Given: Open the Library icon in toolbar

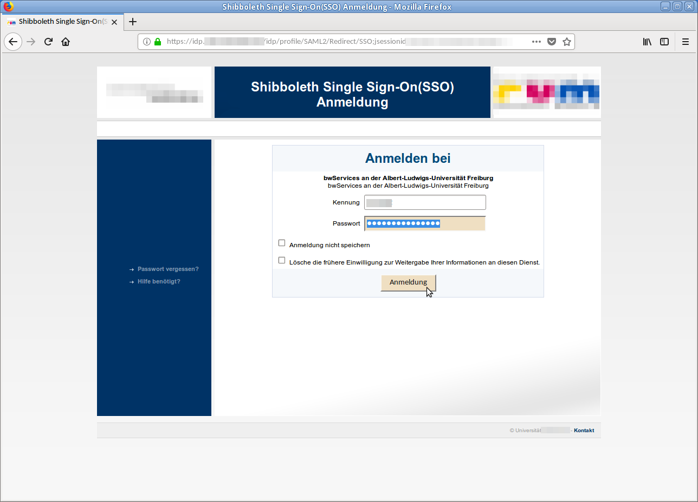Looking at the screenshot, I should pyautogui.click(x=647, y=42).
